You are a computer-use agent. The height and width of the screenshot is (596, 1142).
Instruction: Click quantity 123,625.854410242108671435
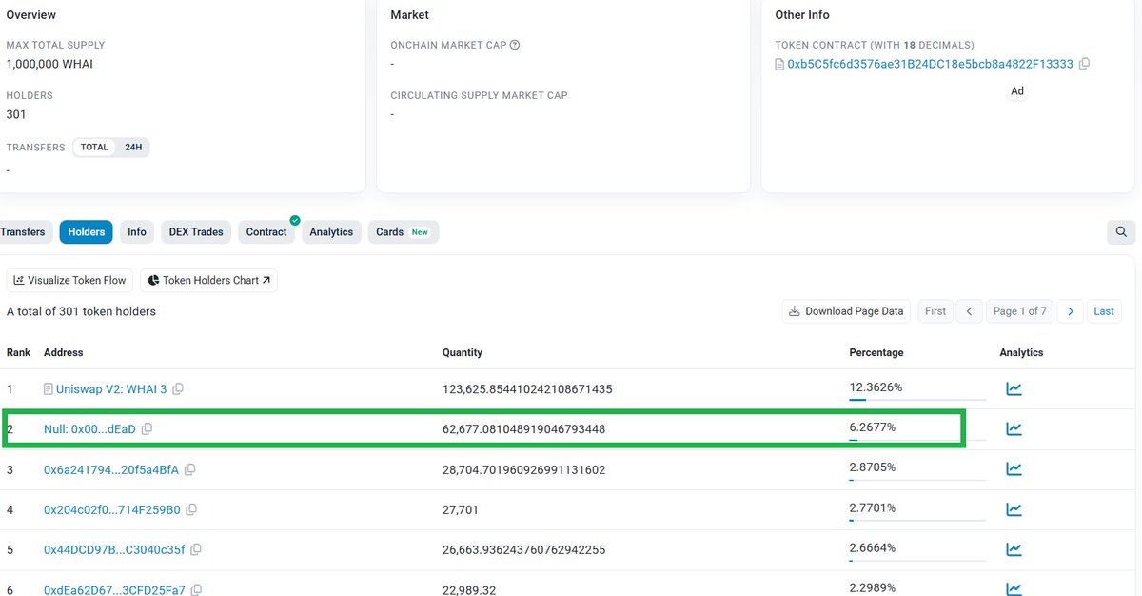click(527, 389)
